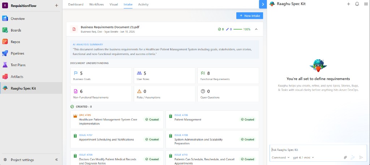
Task: Click the New Intake button
Action: [x=250, y=16]
